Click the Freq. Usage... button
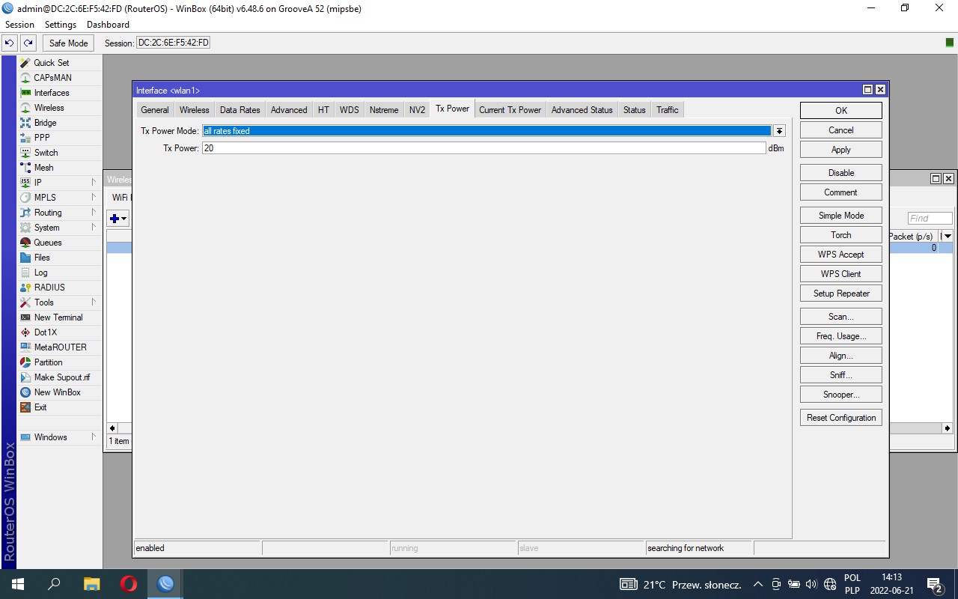The image size is (958, 599). [841, 336]
